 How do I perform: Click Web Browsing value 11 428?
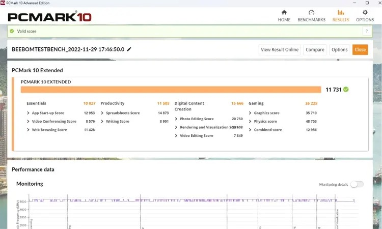pos(90,130)
